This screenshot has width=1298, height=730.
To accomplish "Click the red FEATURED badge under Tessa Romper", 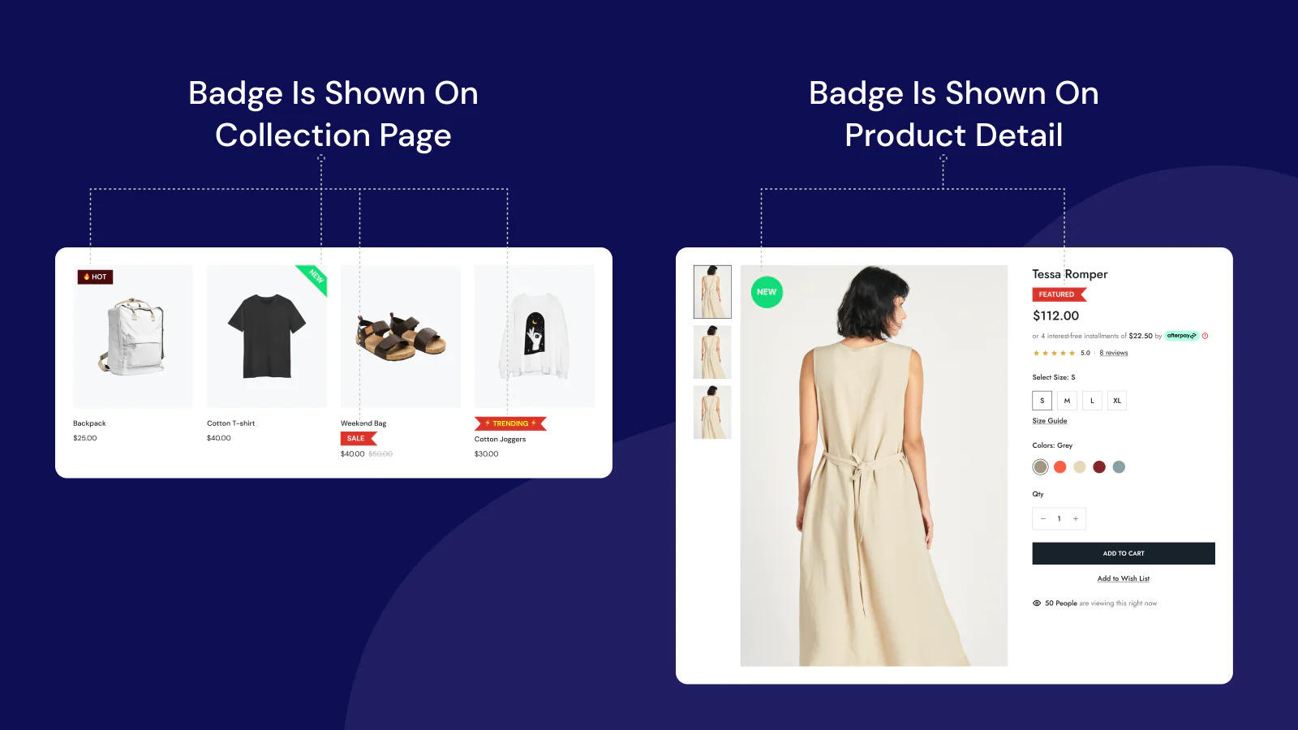I will click(x=1059, y=294).
